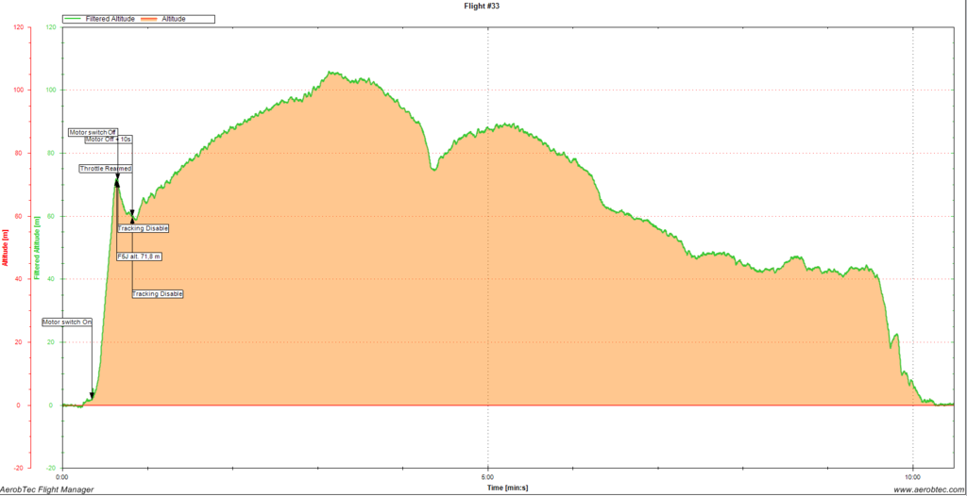
Task: Select the Motor Off + 10s annotation
Action: point(109,140)
